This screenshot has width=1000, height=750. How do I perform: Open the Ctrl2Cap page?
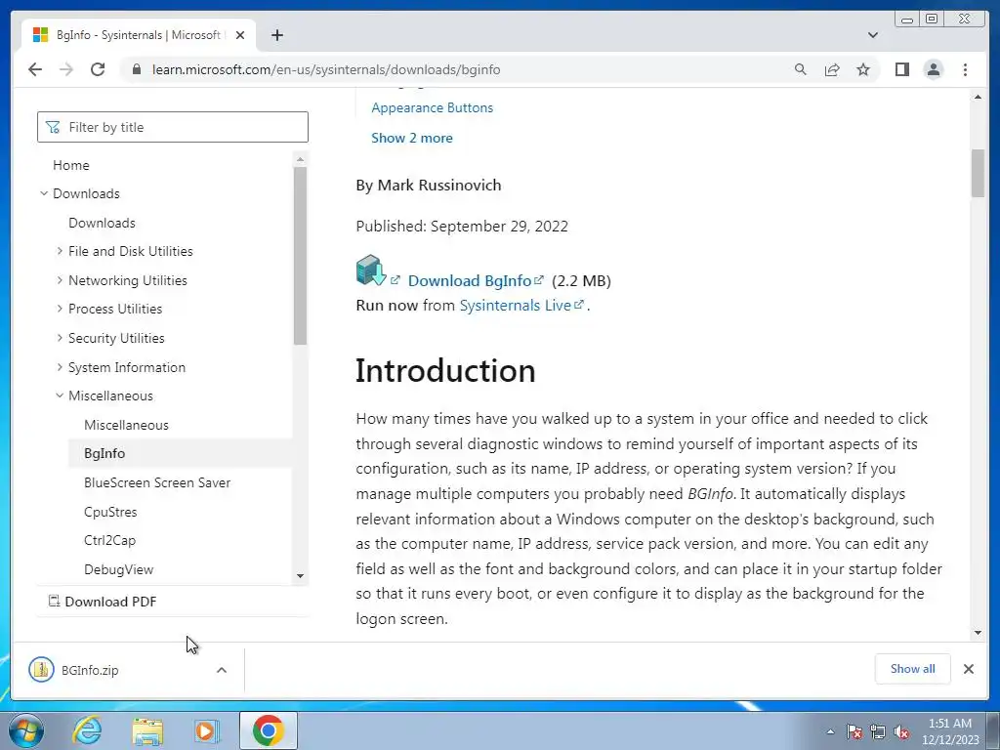pos(109,540)
